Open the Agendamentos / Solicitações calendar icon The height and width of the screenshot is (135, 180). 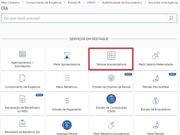[22, 54]
